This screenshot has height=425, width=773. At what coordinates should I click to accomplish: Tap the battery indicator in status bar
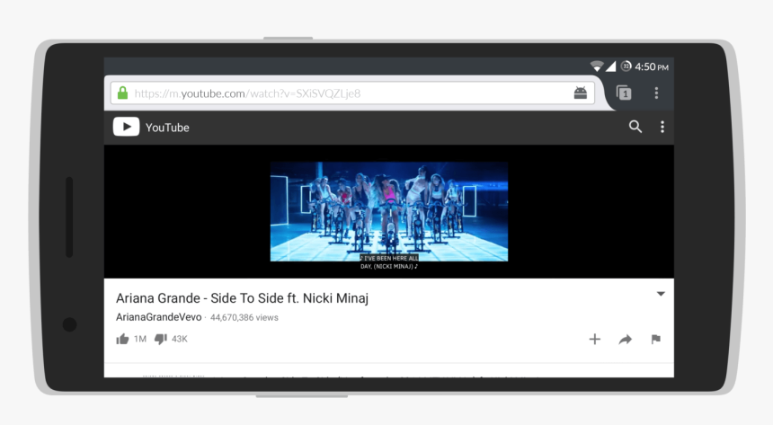pyautogui.click(x=626, y=66)
